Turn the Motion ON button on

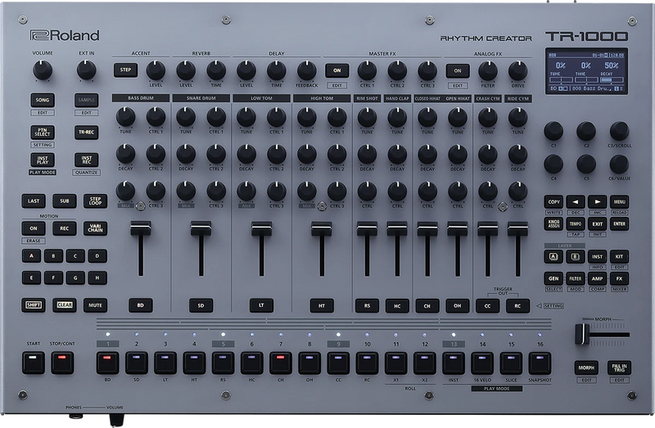pos(34,228)
